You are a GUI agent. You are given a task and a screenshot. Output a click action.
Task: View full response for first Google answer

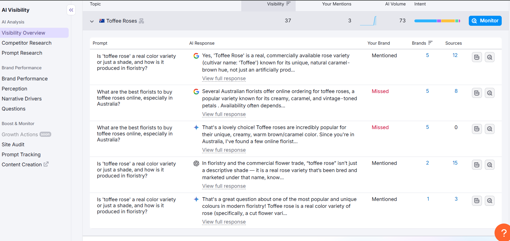(x=224, y=78)
